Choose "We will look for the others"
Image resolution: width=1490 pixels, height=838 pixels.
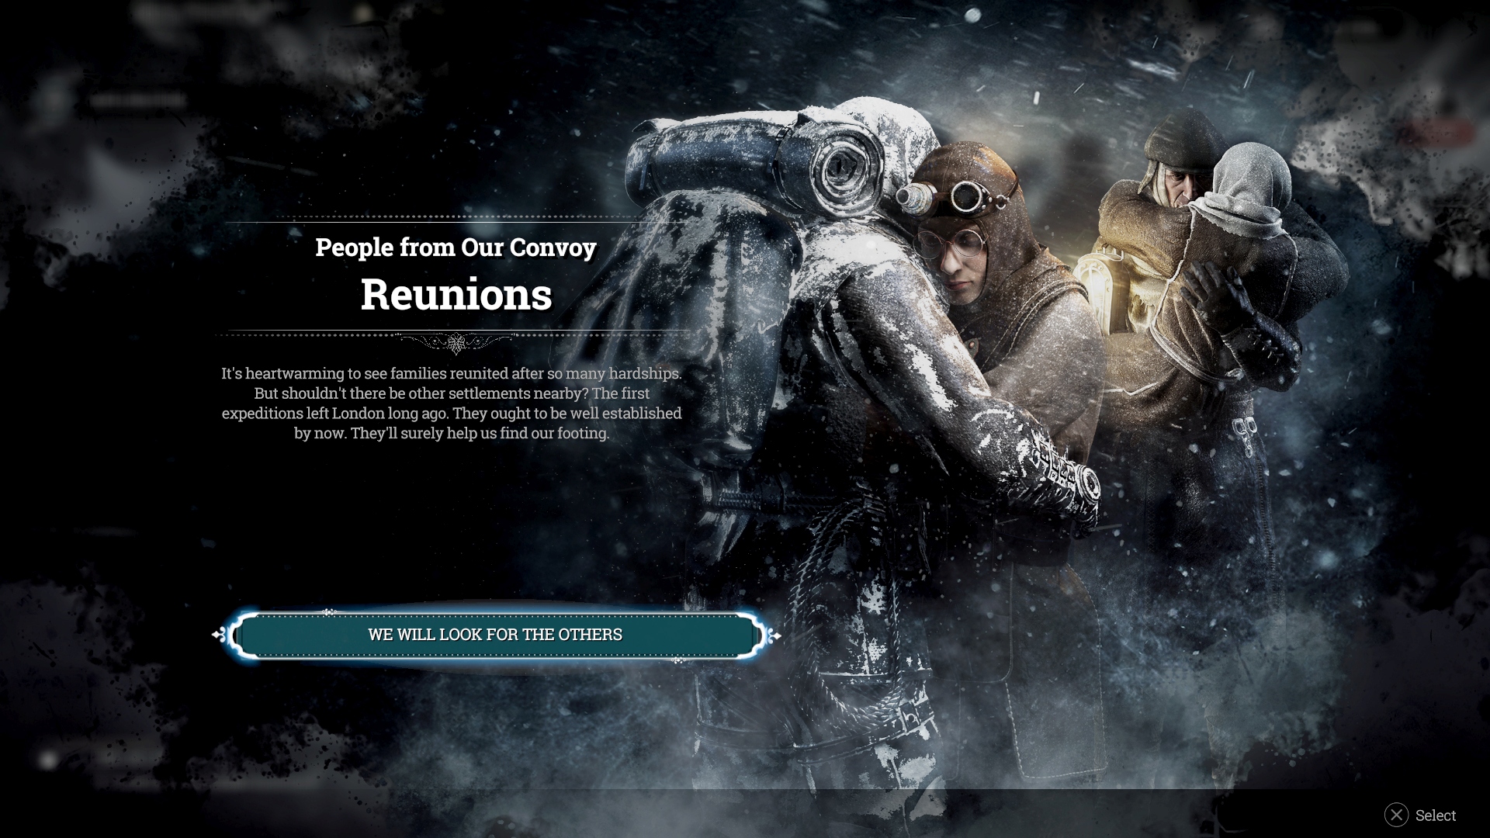click(x=496, y=635)
